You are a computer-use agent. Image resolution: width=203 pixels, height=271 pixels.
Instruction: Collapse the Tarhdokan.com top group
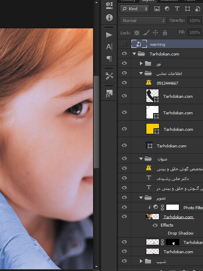pos(134,54)
